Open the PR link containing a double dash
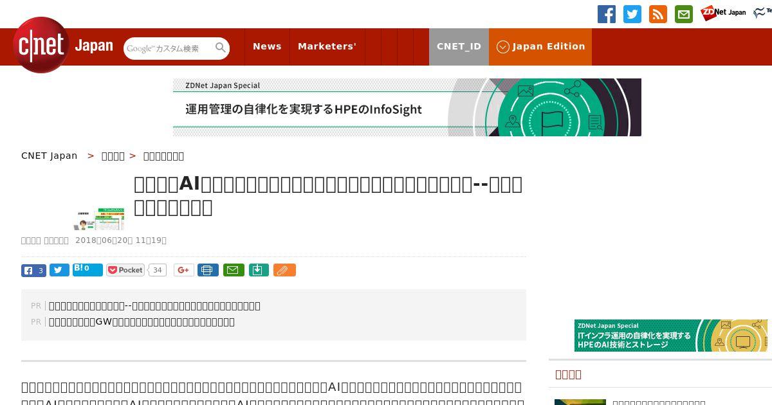Image resolution: width=772 pixels, height=405 pixels. (x=154, y=305)
